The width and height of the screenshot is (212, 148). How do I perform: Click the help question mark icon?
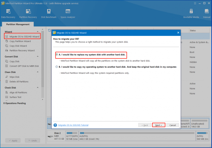pos(55,125)
